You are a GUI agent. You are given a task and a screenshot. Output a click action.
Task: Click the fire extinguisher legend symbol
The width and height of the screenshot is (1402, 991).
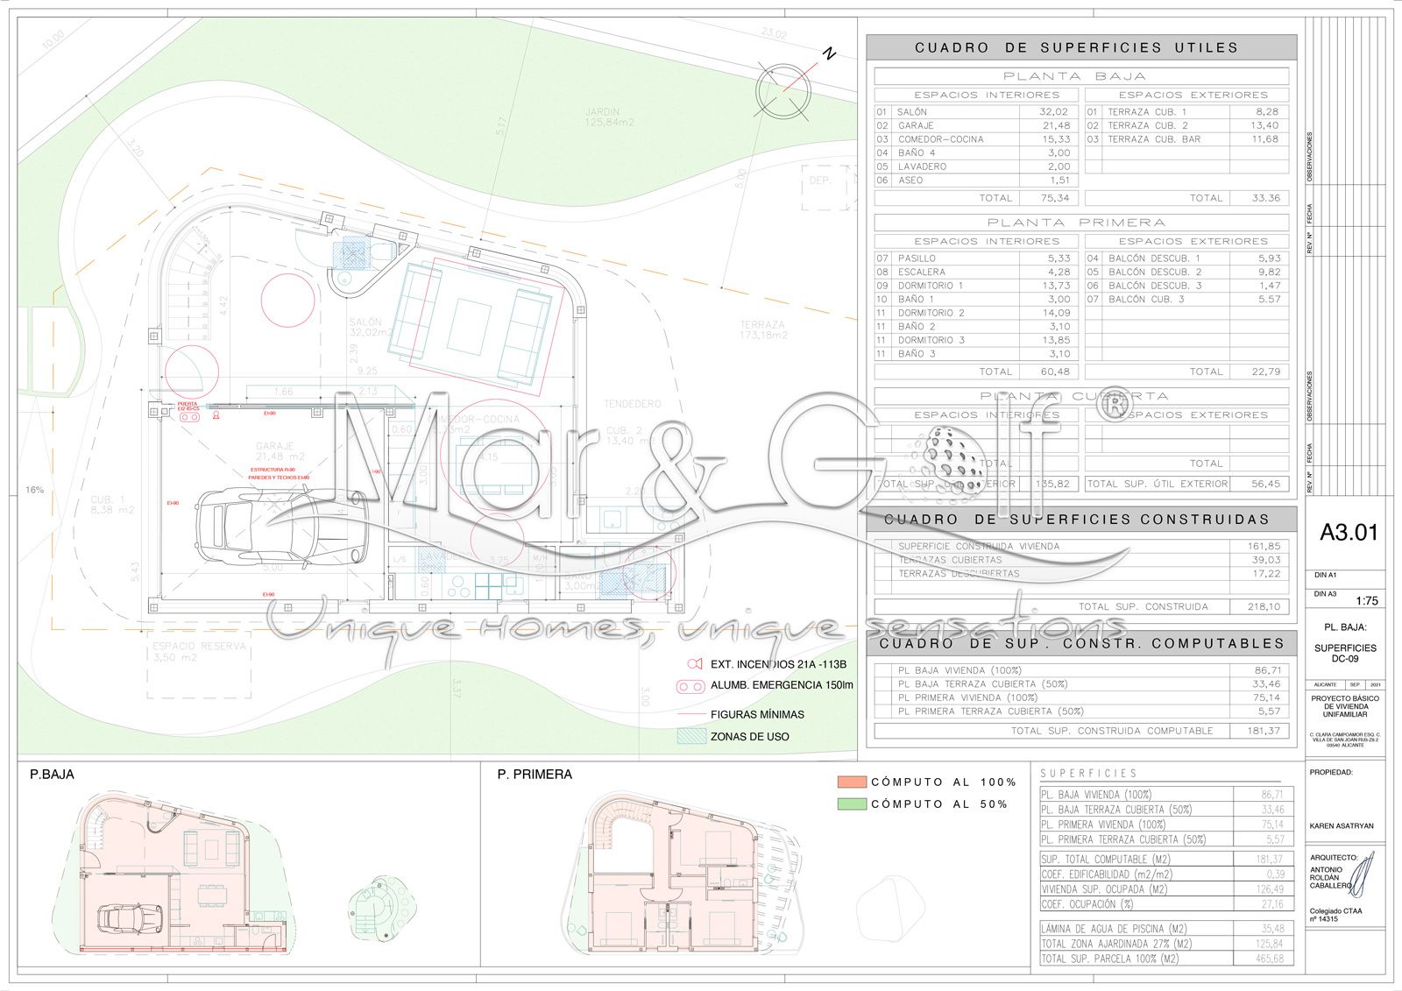[x=695, y=663]
